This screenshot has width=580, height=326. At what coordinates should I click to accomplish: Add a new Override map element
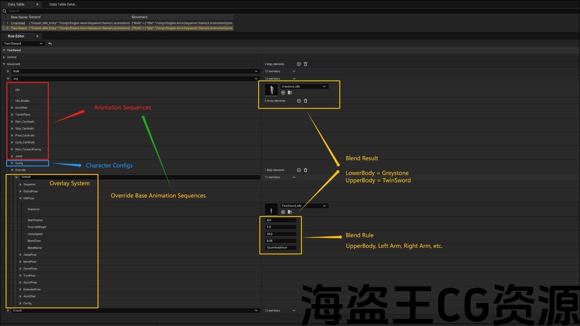coord(299,170)
